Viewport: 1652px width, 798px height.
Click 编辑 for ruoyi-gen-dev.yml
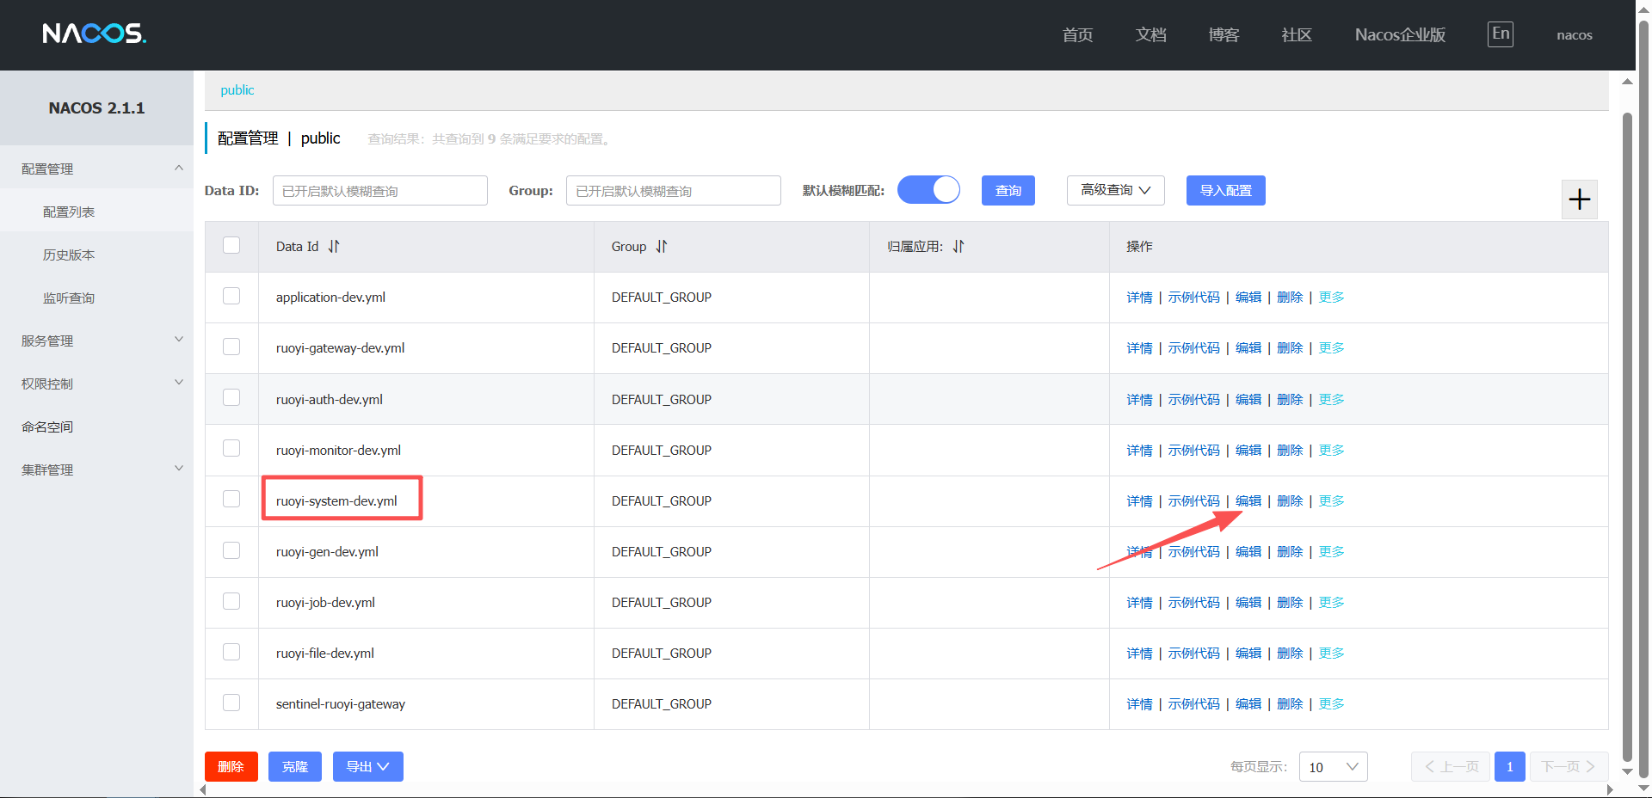tap(1248, 552)
